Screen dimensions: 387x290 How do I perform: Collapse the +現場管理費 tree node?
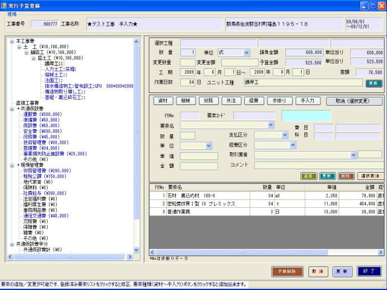click(x=12, y=166)
